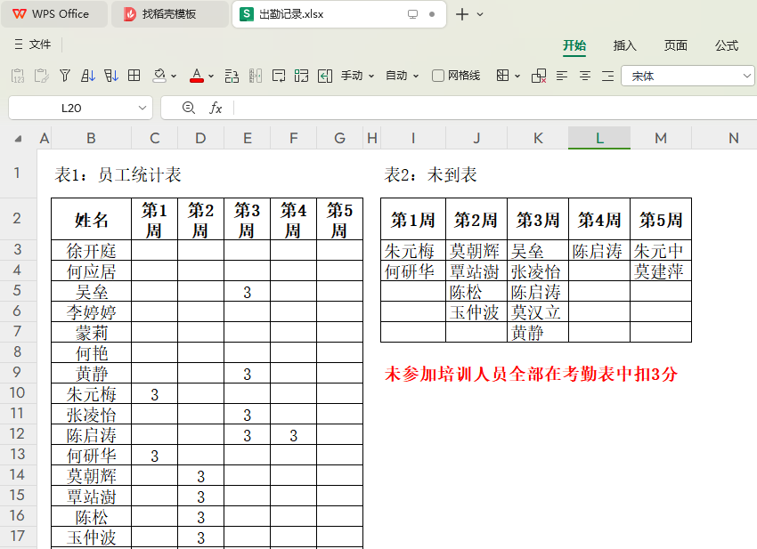Select column L header
The image size is (757, 549).
point(599,139)
